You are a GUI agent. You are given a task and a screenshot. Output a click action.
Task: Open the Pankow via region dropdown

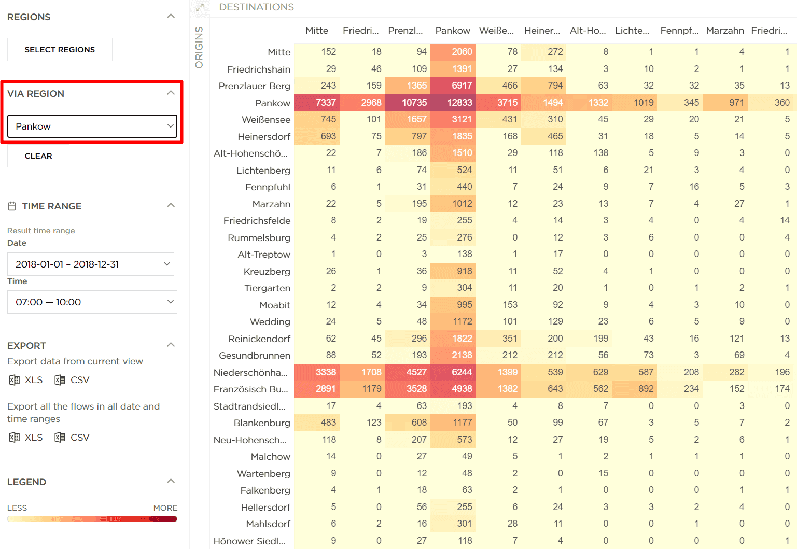pos(92,126)
